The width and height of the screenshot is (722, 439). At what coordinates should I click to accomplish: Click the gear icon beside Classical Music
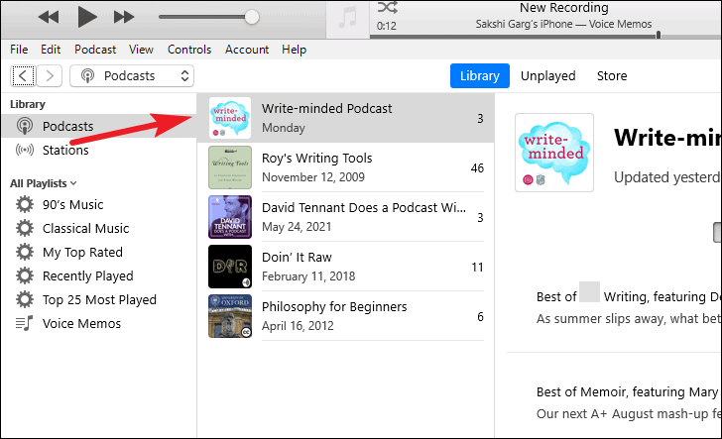click(25, 228)
